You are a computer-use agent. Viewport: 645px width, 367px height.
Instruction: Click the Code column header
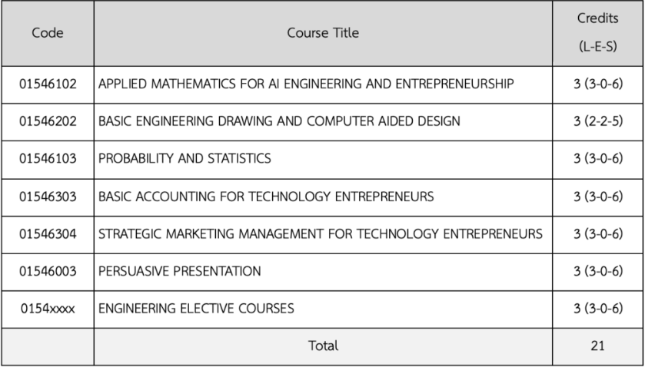48,34
